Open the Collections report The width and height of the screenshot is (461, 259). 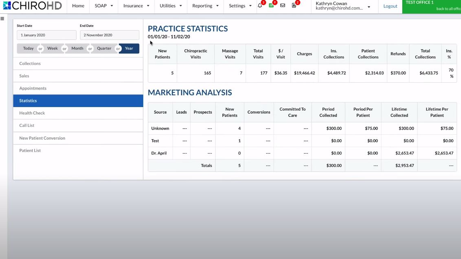[x=78, y=64]
